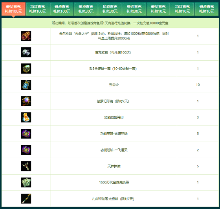Click quantity 2 in the 一飞通天 row

[198, 150]
